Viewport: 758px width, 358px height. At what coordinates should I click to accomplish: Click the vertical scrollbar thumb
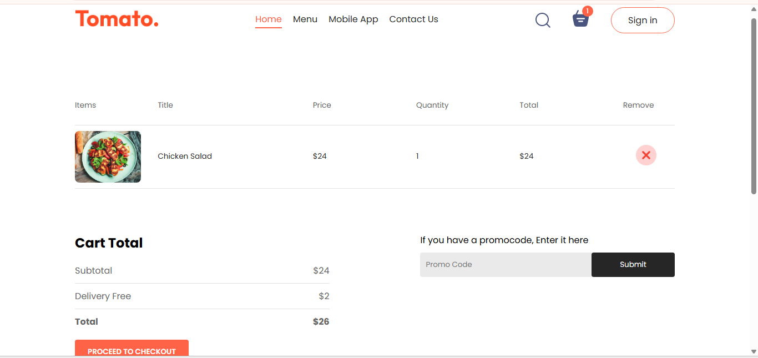tap(754, 105)
